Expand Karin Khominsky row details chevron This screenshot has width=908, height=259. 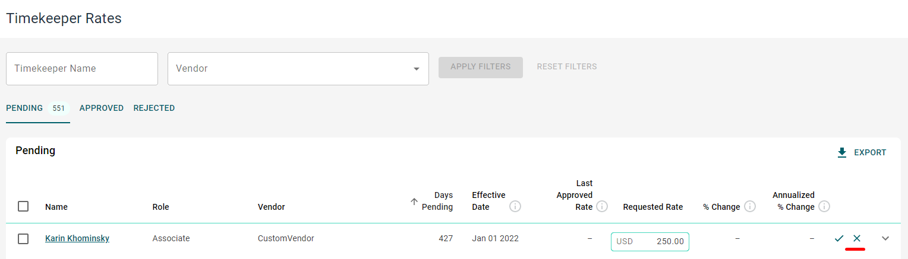click(885, 238)
